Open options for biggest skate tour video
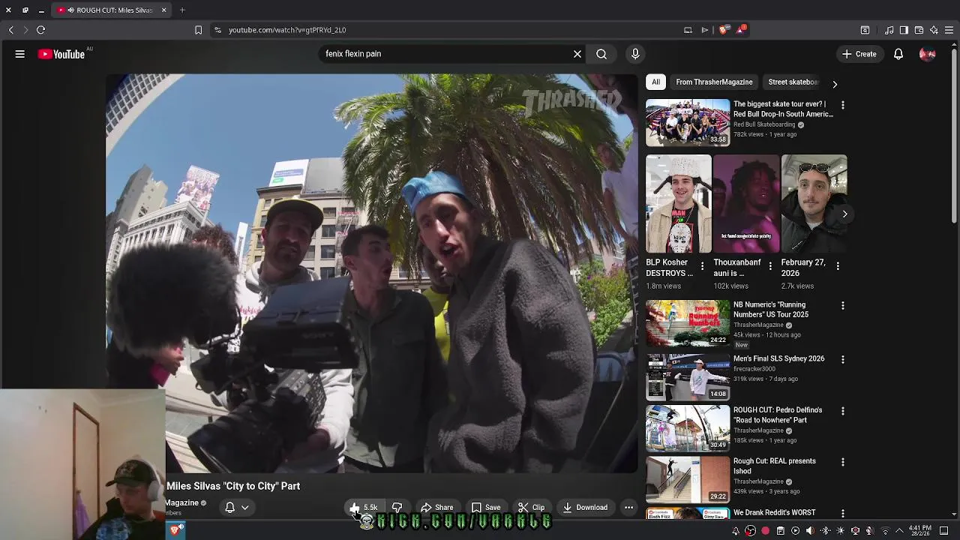Screen dimensions: 960x540 click(x=843, y=105)
